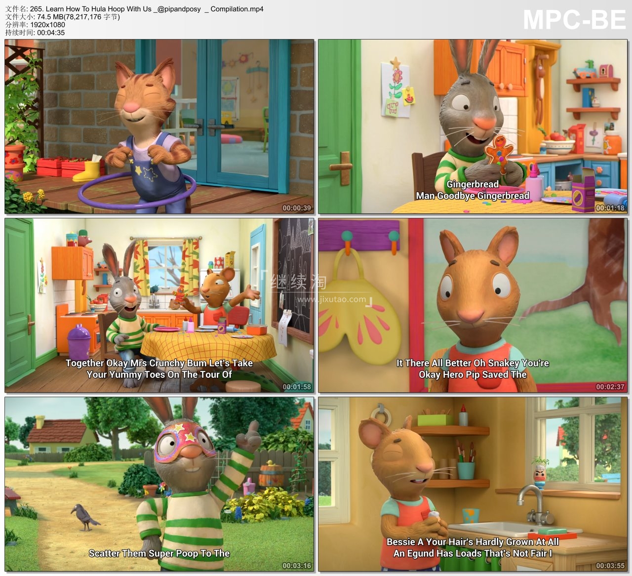Click the timestamp 00:00:39 label
This screenshot has width=632, height=576.
click(297, 208)
